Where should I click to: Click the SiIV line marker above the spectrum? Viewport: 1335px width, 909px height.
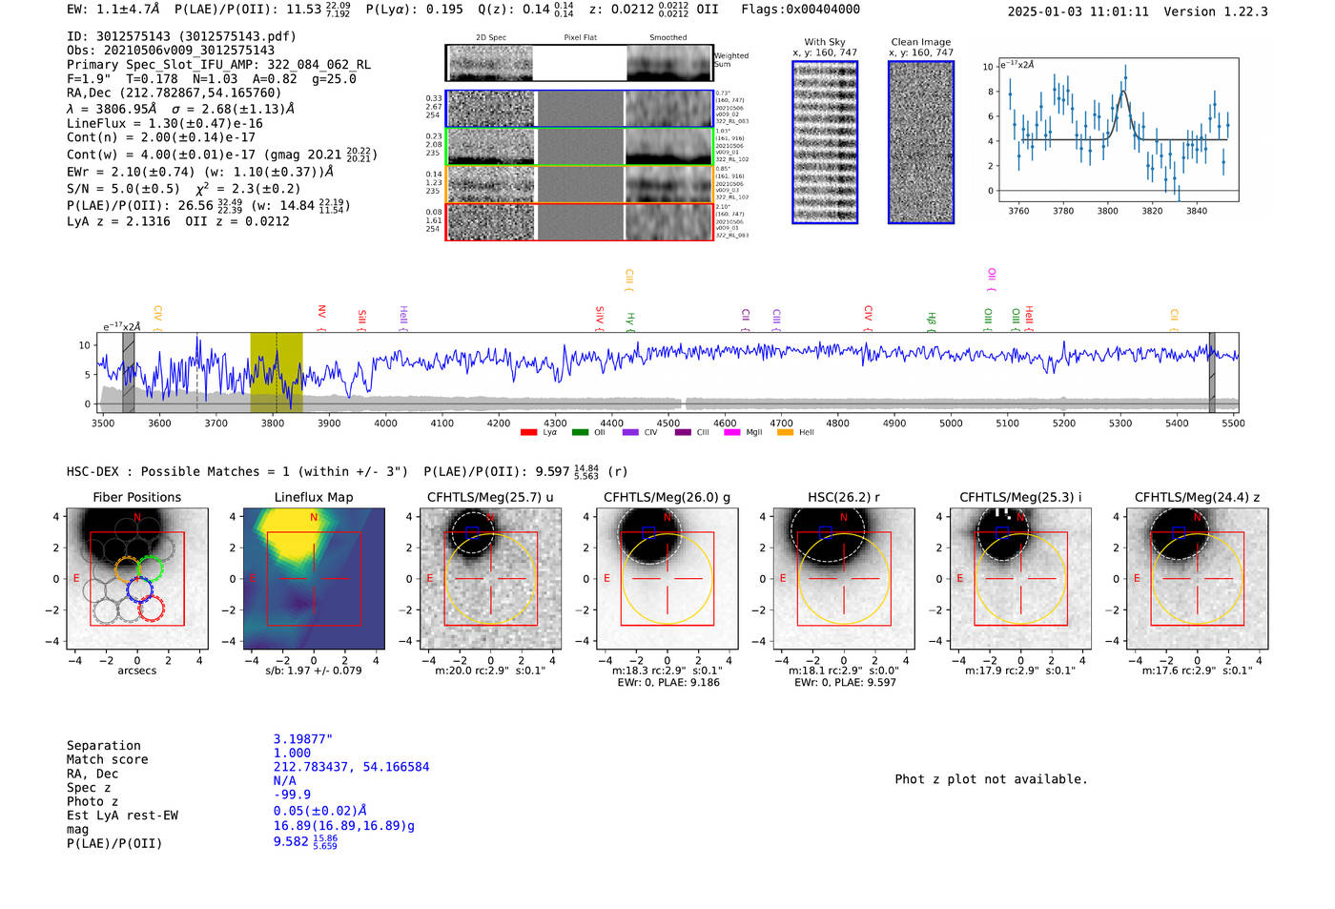[600, 318]
